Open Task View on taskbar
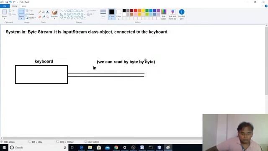268x151 pixels. [72, 147]
